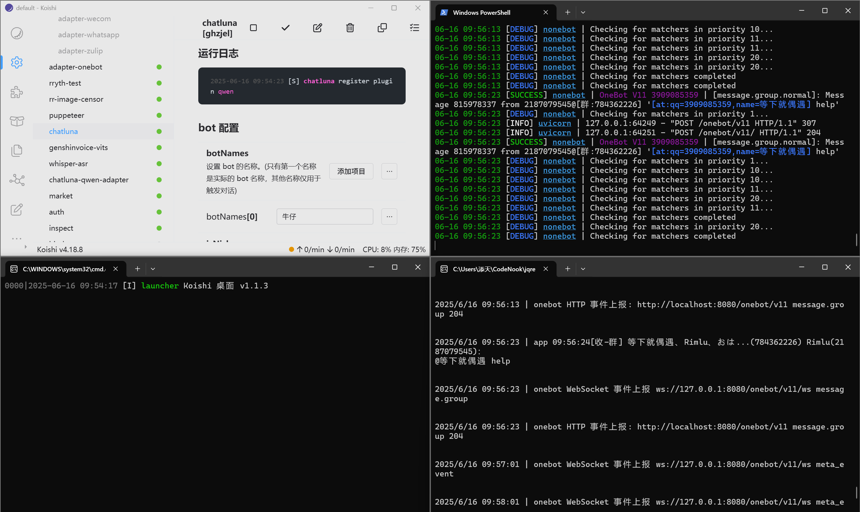Open the cmd window tab dropdown arrow

[x=153, y=269]
